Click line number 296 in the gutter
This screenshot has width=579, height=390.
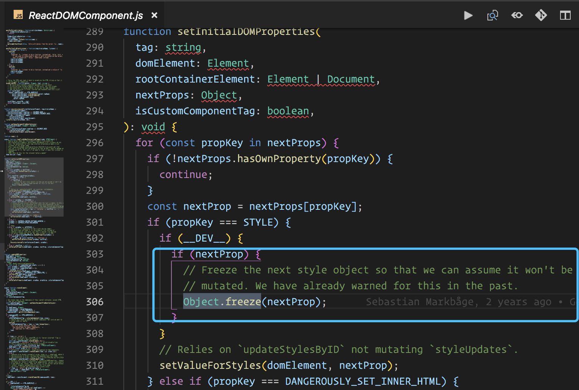[x=95, y=143]
